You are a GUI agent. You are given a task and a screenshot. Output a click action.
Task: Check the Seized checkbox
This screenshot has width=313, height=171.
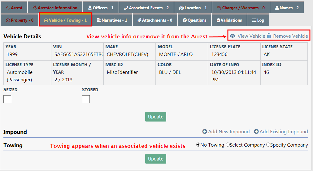(7, 99)
